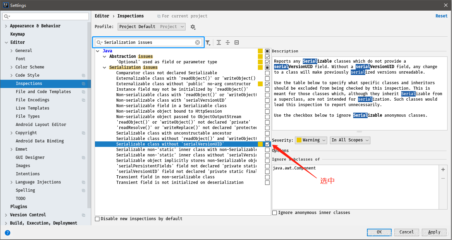Enable checkbox for Serializable class without serialVersionUID
Image resolution: width=452 pixels, height=240 pixels.
pos(267,144)
